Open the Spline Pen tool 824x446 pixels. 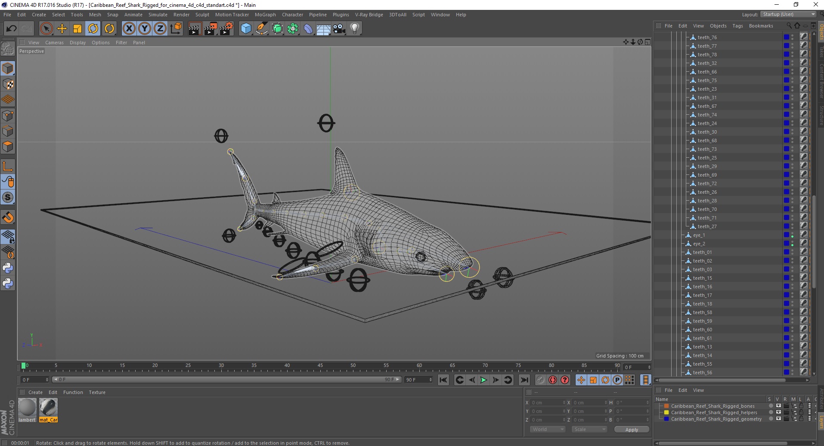261,28
